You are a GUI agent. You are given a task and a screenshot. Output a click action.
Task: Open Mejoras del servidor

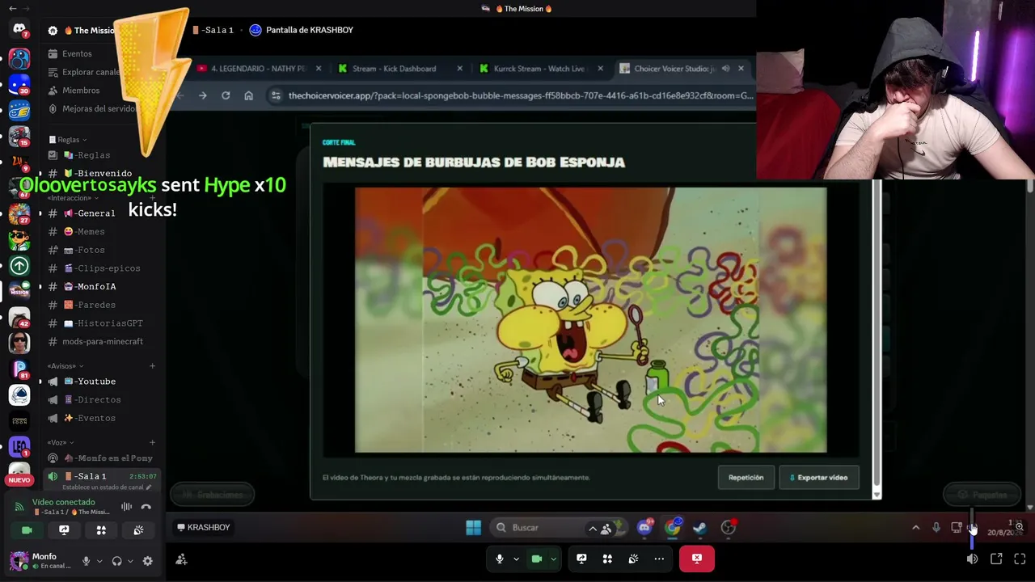tap(99, 109)
